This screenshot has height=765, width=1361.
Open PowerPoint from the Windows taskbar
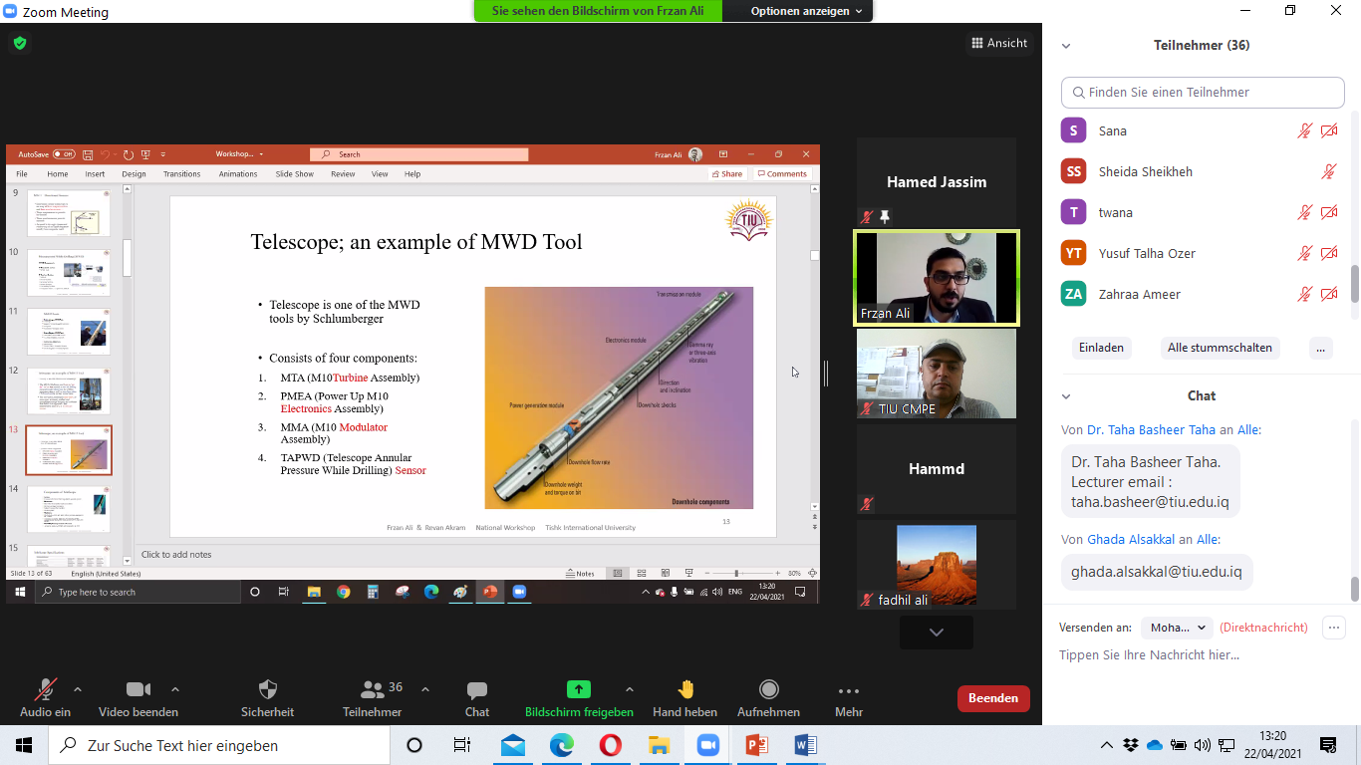(x=757, y=745)
